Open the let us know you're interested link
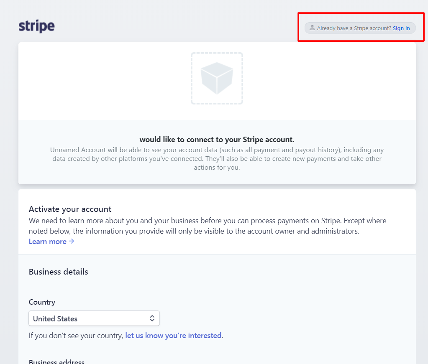Viewport: 428px width, 364px height. click(173, 335)
